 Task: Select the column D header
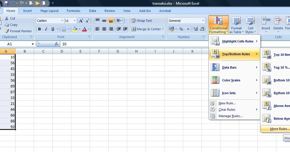[x=62, y=51]
